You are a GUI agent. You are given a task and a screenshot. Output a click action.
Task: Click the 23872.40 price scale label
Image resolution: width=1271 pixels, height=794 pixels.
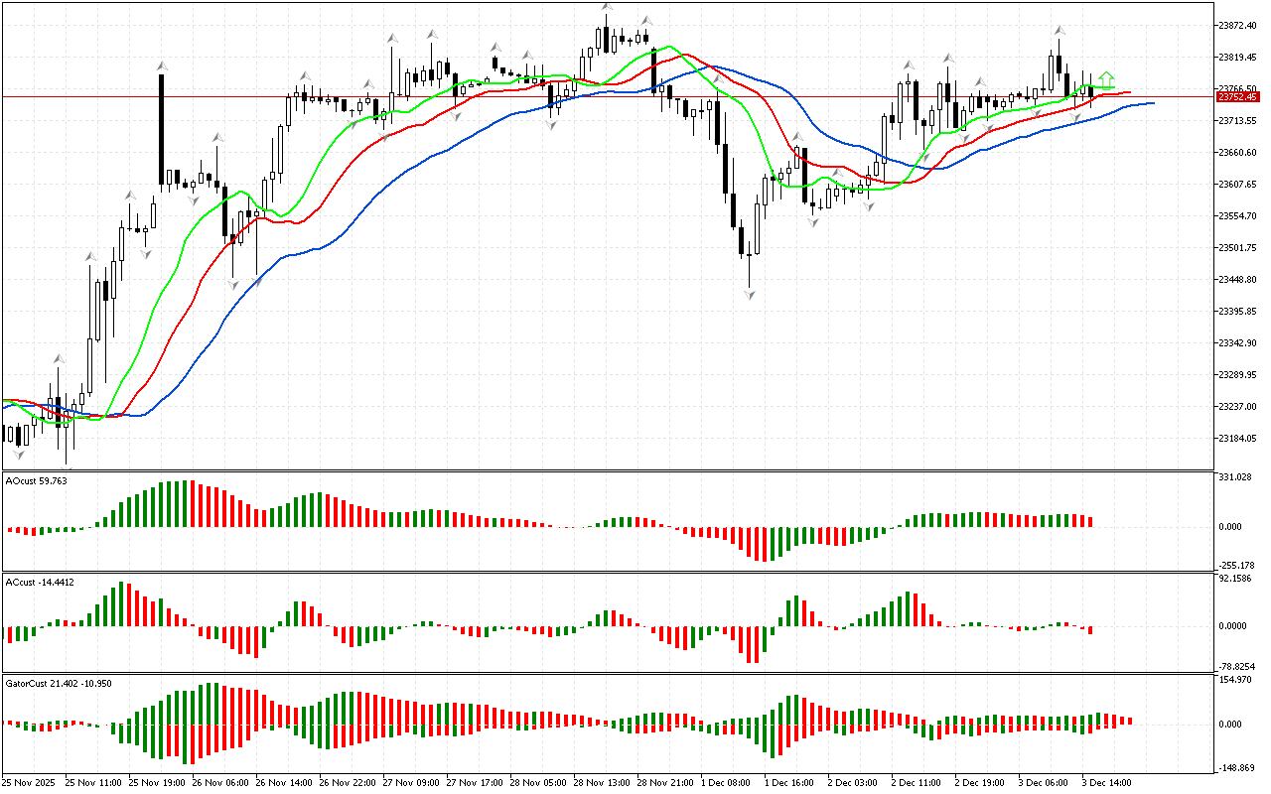[x=1237, y=25]
